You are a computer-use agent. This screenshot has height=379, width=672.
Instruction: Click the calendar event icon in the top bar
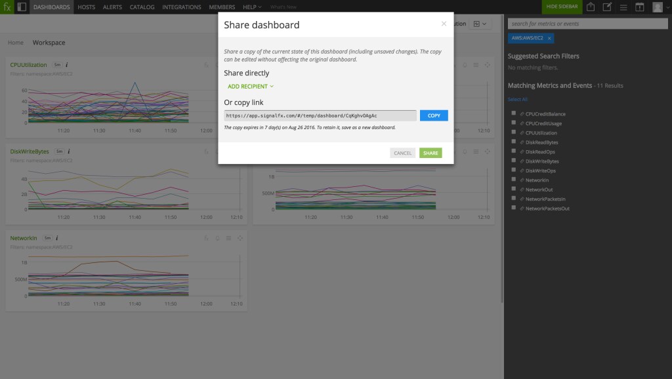pos(639,7)
